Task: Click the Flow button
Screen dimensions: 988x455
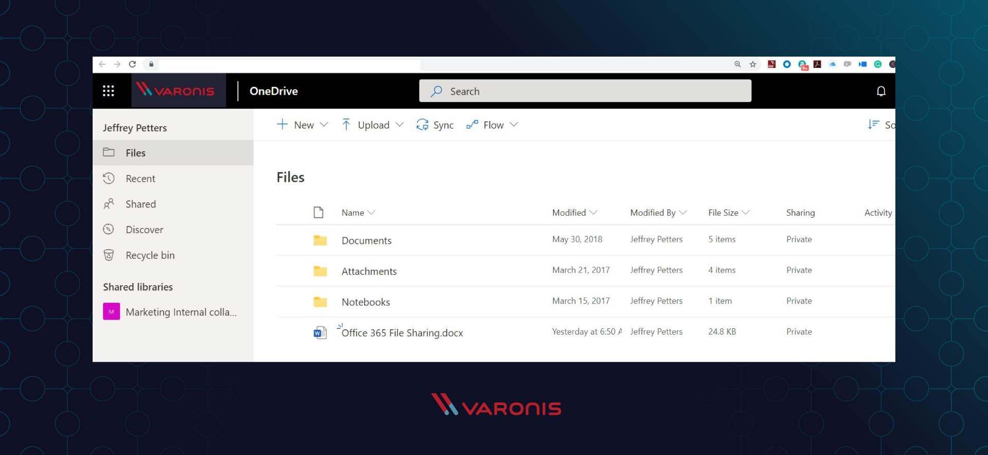Action: tap(485, 125)
